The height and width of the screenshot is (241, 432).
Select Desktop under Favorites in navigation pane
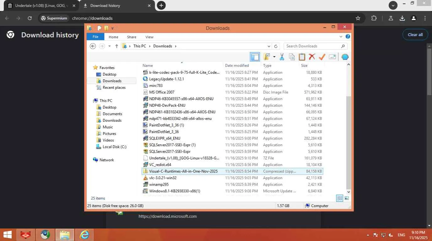110,74
